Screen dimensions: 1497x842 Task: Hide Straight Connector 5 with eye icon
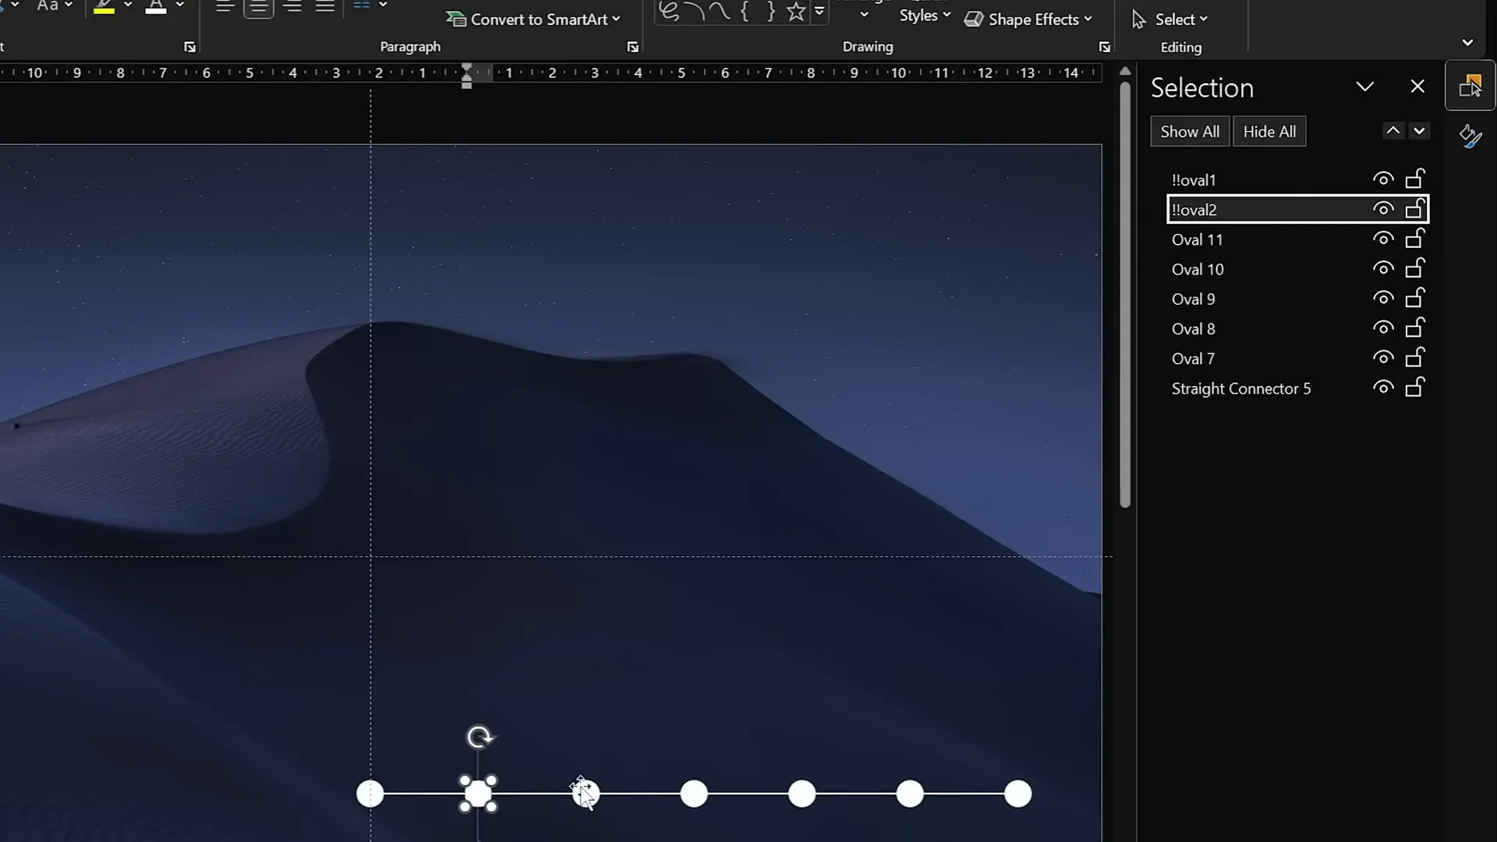(x=1383, y=387)
